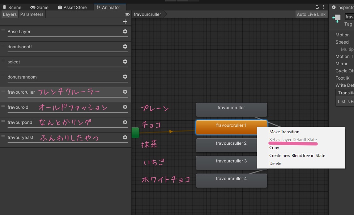Image resolution: width=354 pixels, height=215 pixels.
Task: Open settings gear for the donutsrandom layer
Action: coord(125,77)
